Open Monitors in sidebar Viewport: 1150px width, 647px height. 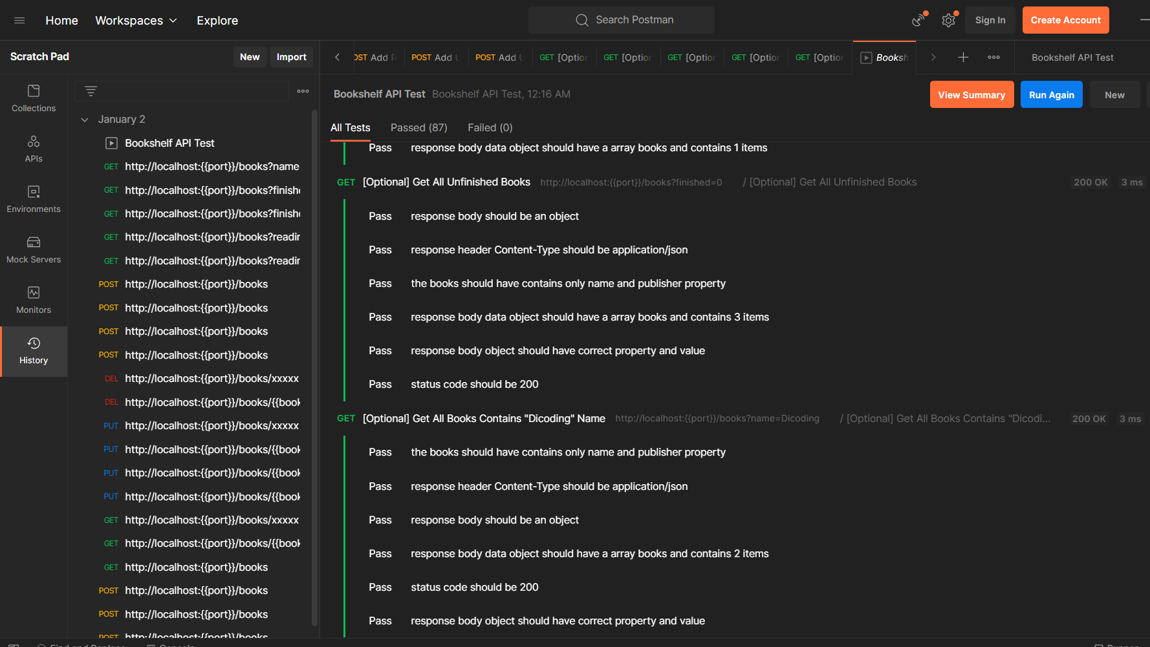pos(34,300)
